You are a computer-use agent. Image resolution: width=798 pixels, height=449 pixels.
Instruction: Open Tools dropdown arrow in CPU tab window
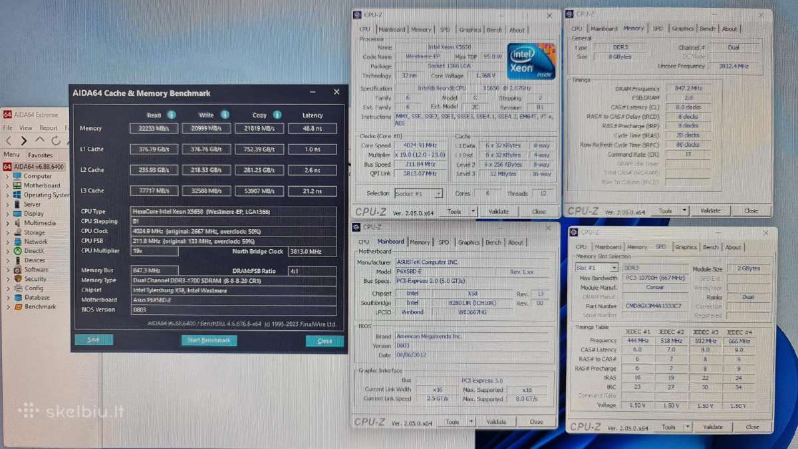473,212
